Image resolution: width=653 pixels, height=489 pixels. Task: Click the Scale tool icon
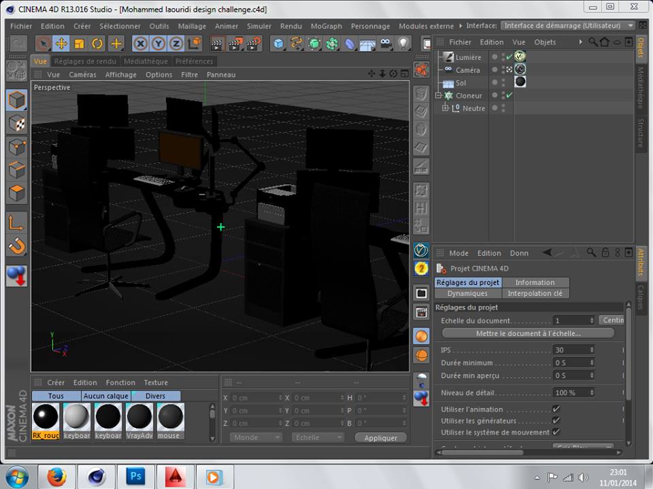point(79,44)
